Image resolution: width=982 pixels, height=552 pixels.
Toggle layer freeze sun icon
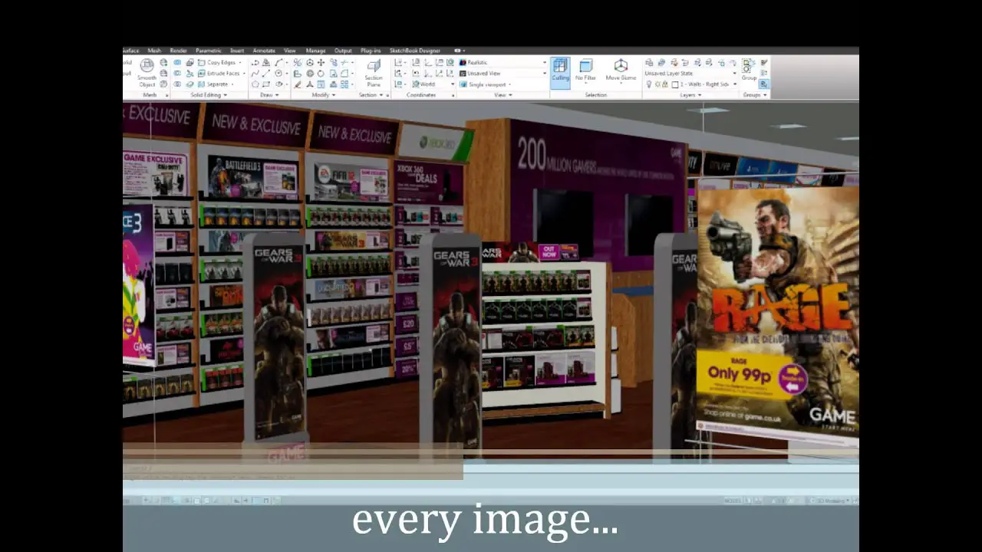click(657, 84)
